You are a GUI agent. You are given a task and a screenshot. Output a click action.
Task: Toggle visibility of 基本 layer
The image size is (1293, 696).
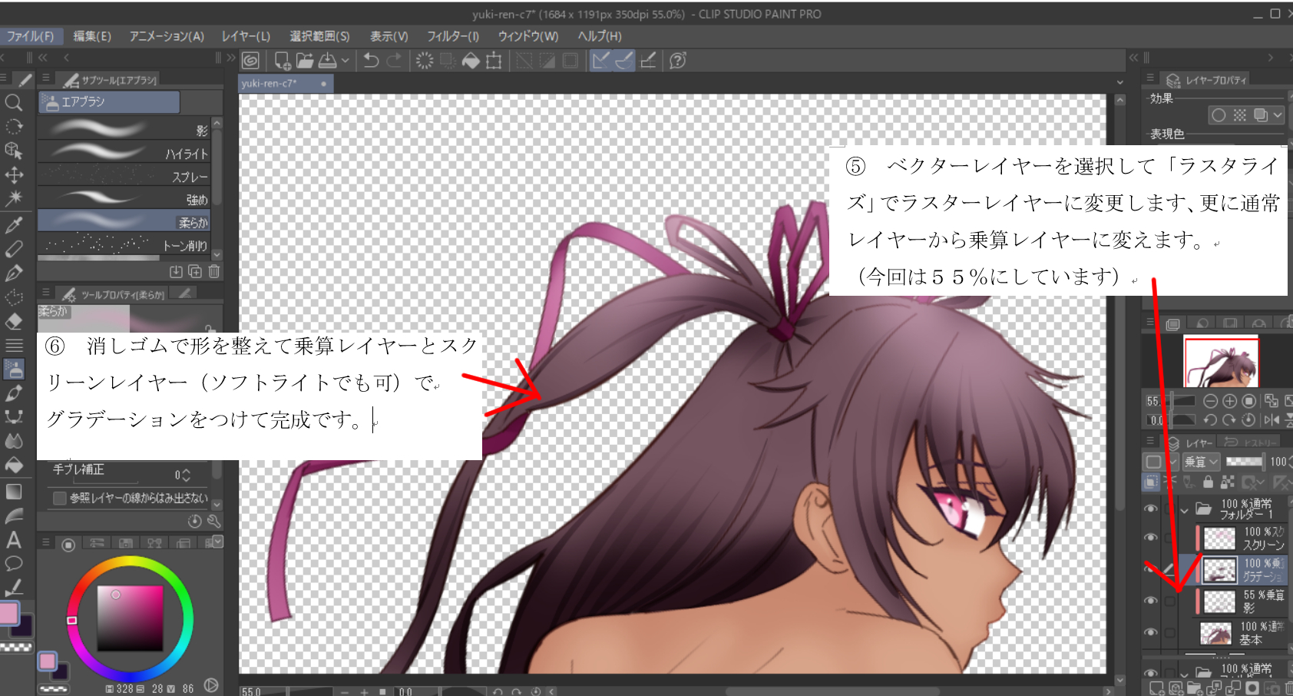(1150, 632)
